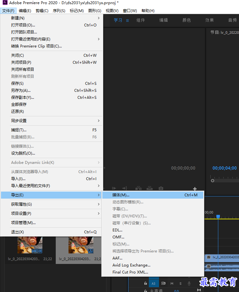Switch to the 效果 workspace tab
239x292 pixels.
[210, 20]
